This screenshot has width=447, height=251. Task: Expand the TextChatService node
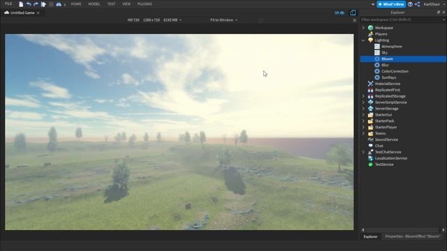point(363,152)
